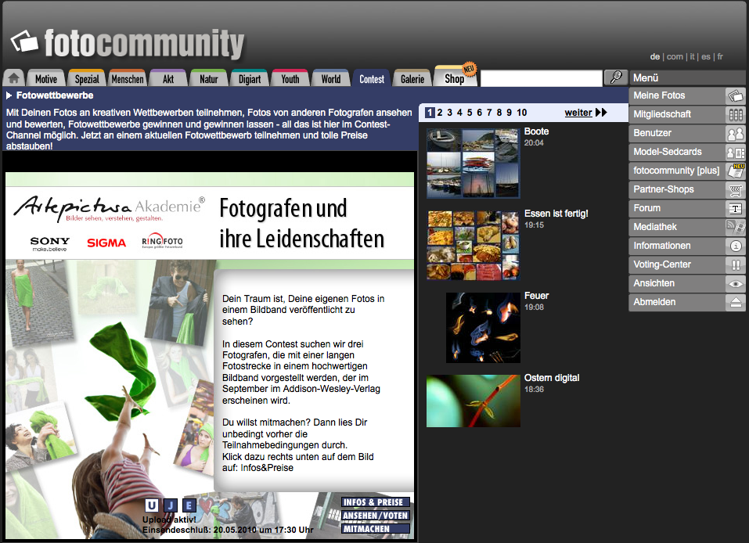Click the Forum text icon
The width and height of the screenshot is (749, 543).
click(x=735, y=208)
